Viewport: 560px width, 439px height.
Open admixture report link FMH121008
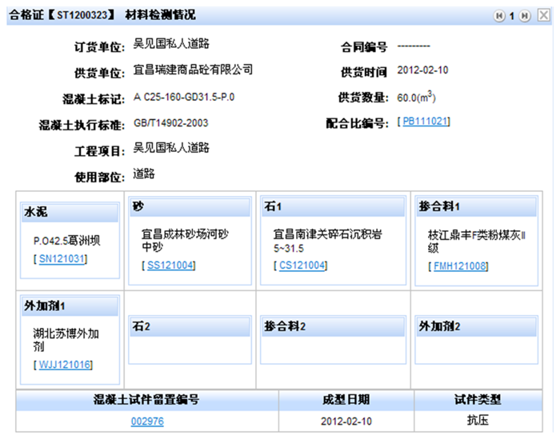pos(460,265)
